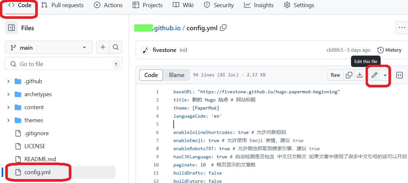The image size is (408, 183).
Task: Collapse the file tree sidebar icon
Action: (11, 28)
